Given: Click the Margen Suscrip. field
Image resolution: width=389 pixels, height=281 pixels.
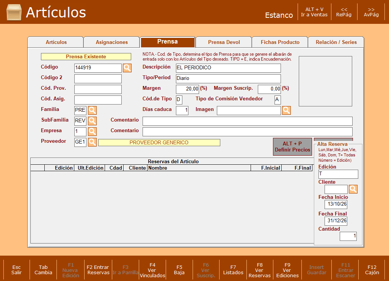Looking at the screenshot, I should [269, 89].
